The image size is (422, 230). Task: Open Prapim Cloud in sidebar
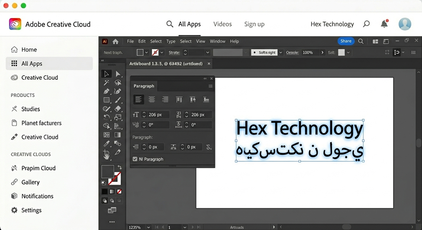click(49, 168)
